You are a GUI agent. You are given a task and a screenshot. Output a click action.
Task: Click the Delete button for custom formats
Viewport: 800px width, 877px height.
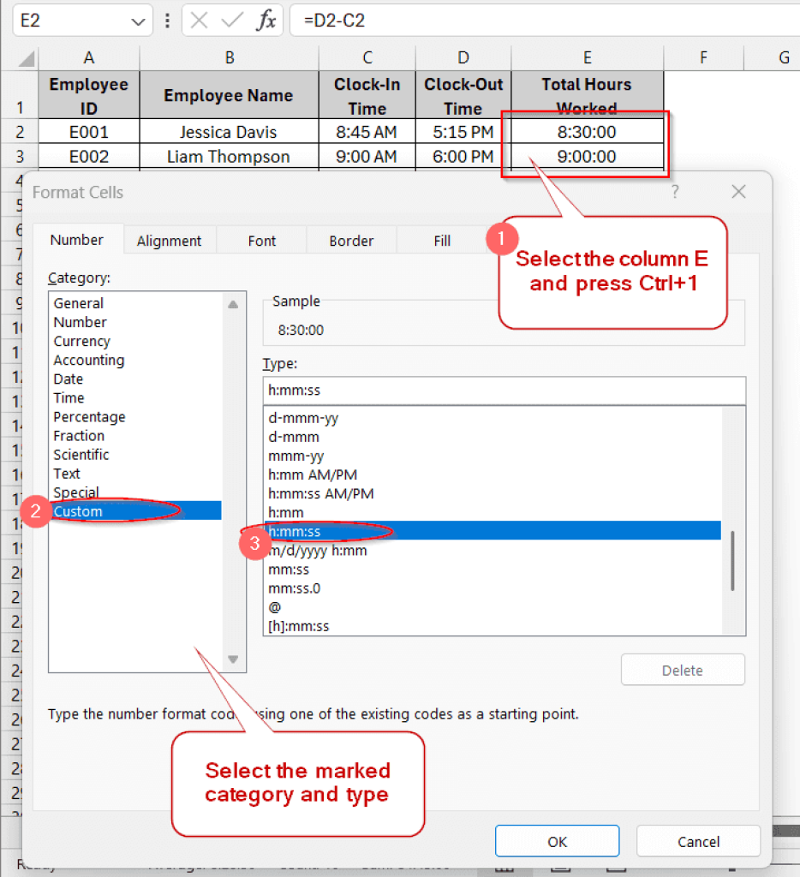pyautogui.click(x=683, y=670)
